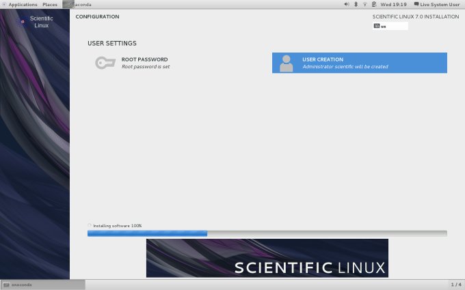Select anaconda window in bottom taskbar
This screenshot has width=465, height=290.
(42, 285)
